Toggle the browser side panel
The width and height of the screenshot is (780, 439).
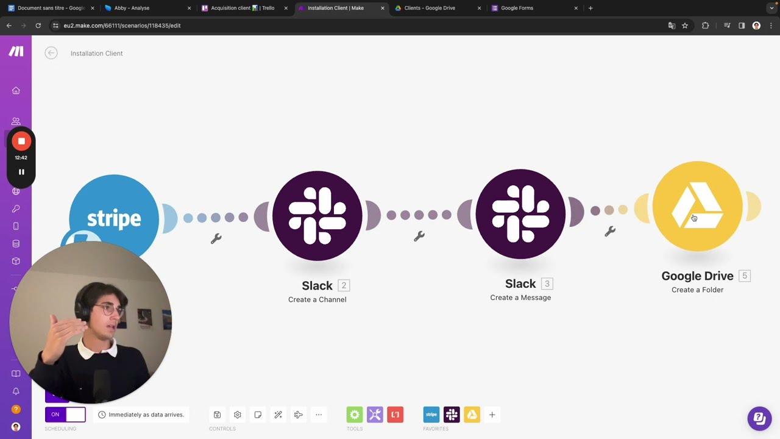(742, 26)
